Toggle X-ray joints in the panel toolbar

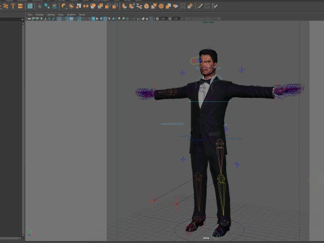coord(151,19)
